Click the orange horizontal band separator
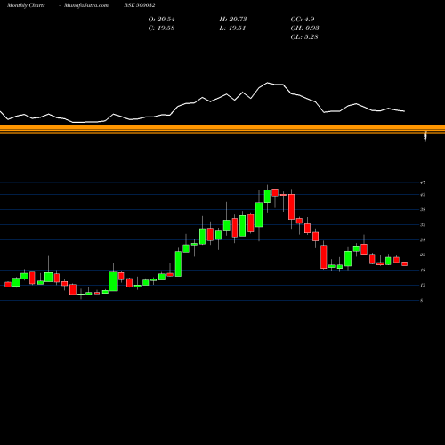 (x=222, y=129)
